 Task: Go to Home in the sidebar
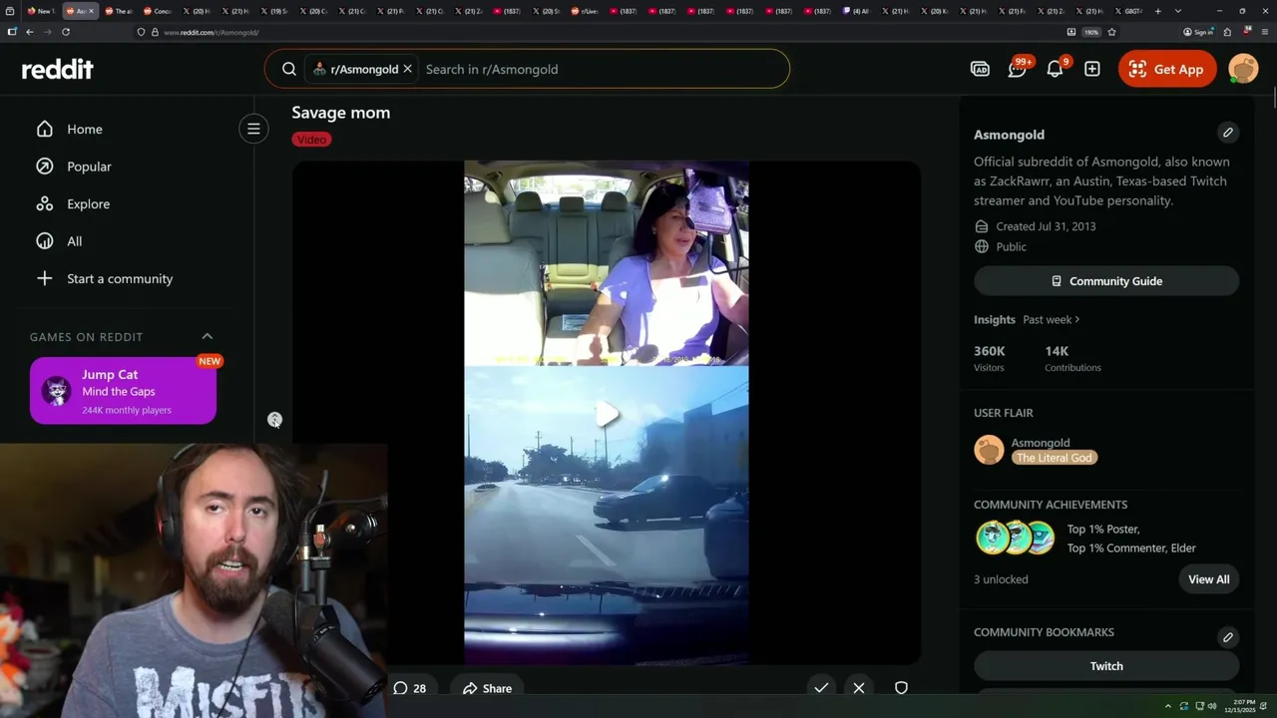(85, 129)
